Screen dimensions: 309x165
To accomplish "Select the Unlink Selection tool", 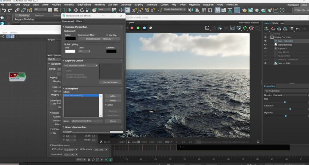I will [x=23, y=10].
